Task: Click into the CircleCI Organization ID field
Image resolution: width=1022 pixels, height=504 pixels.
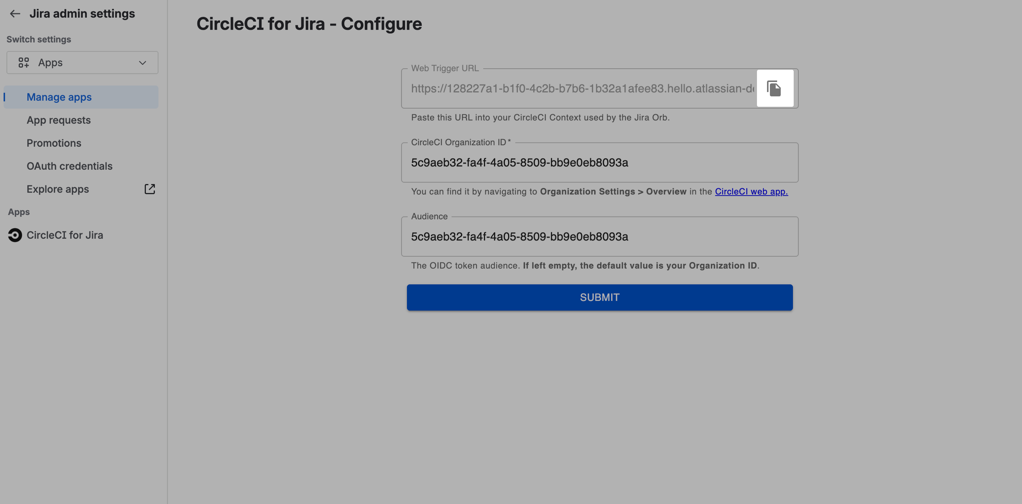Action: [x=600, y=163]
